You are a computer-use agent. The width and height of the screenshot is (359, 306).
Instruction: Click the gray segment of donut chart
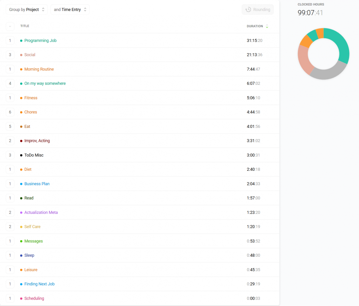pyautogui.click(x=327, y=73)
